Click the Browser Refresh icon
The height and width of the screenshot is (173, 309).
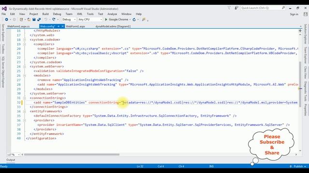134,19
